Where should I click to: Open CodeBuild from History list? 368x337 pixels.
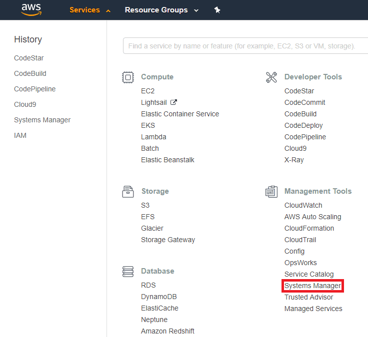[30, 73]
